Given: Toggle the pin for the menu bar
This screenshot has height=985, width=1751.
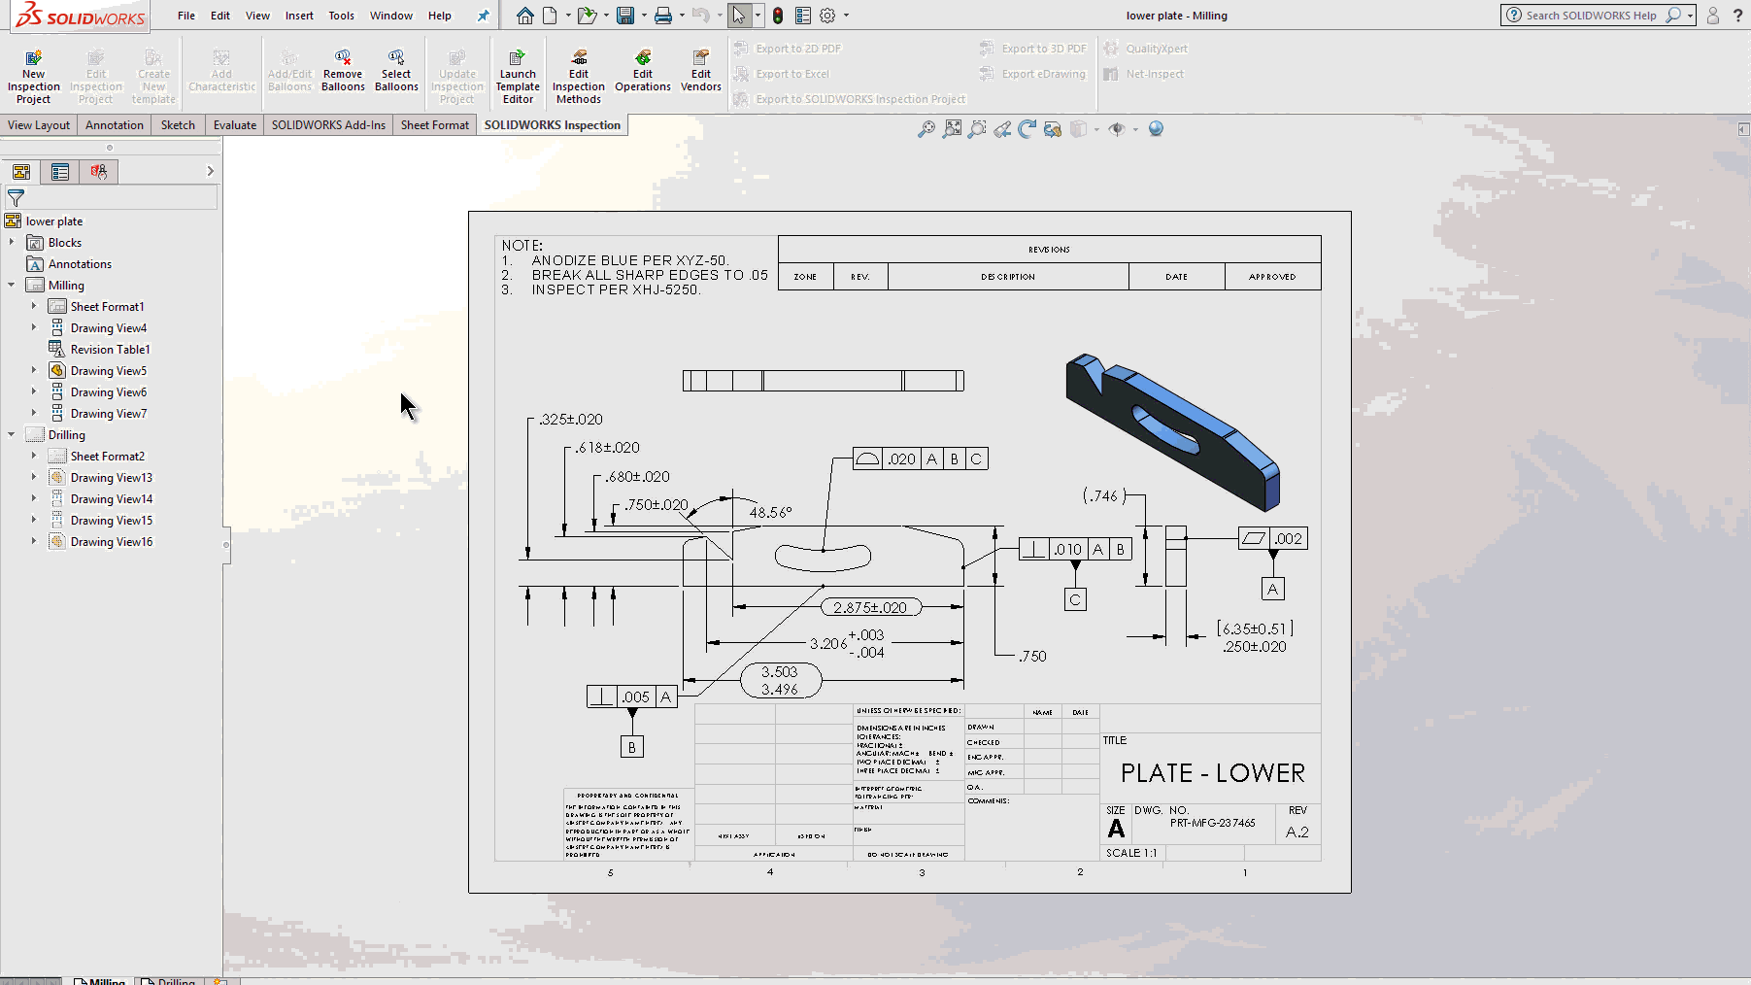Looking at the screenshot, I should 483,16.
